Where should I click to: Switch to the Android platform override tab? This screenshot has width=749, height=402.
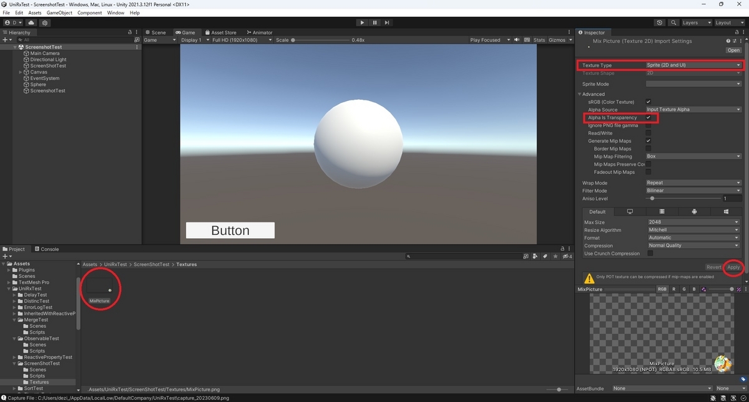click(694, 211)
